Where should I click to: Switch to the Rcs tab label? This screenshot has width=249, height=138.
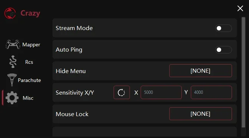[x=29, y=62]
